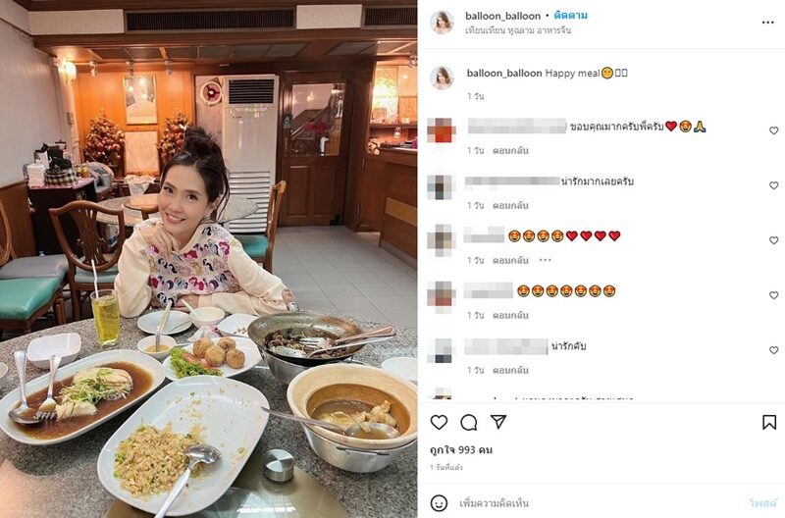Screen dimensions: 785x518
Task: Open balloon_balloon username in the post header
Action: 502,16
